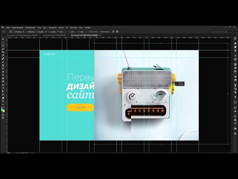Viewport: 238px width, 179px height.
Task: Close the Headers.psd document tab
Action: [68, 35]
